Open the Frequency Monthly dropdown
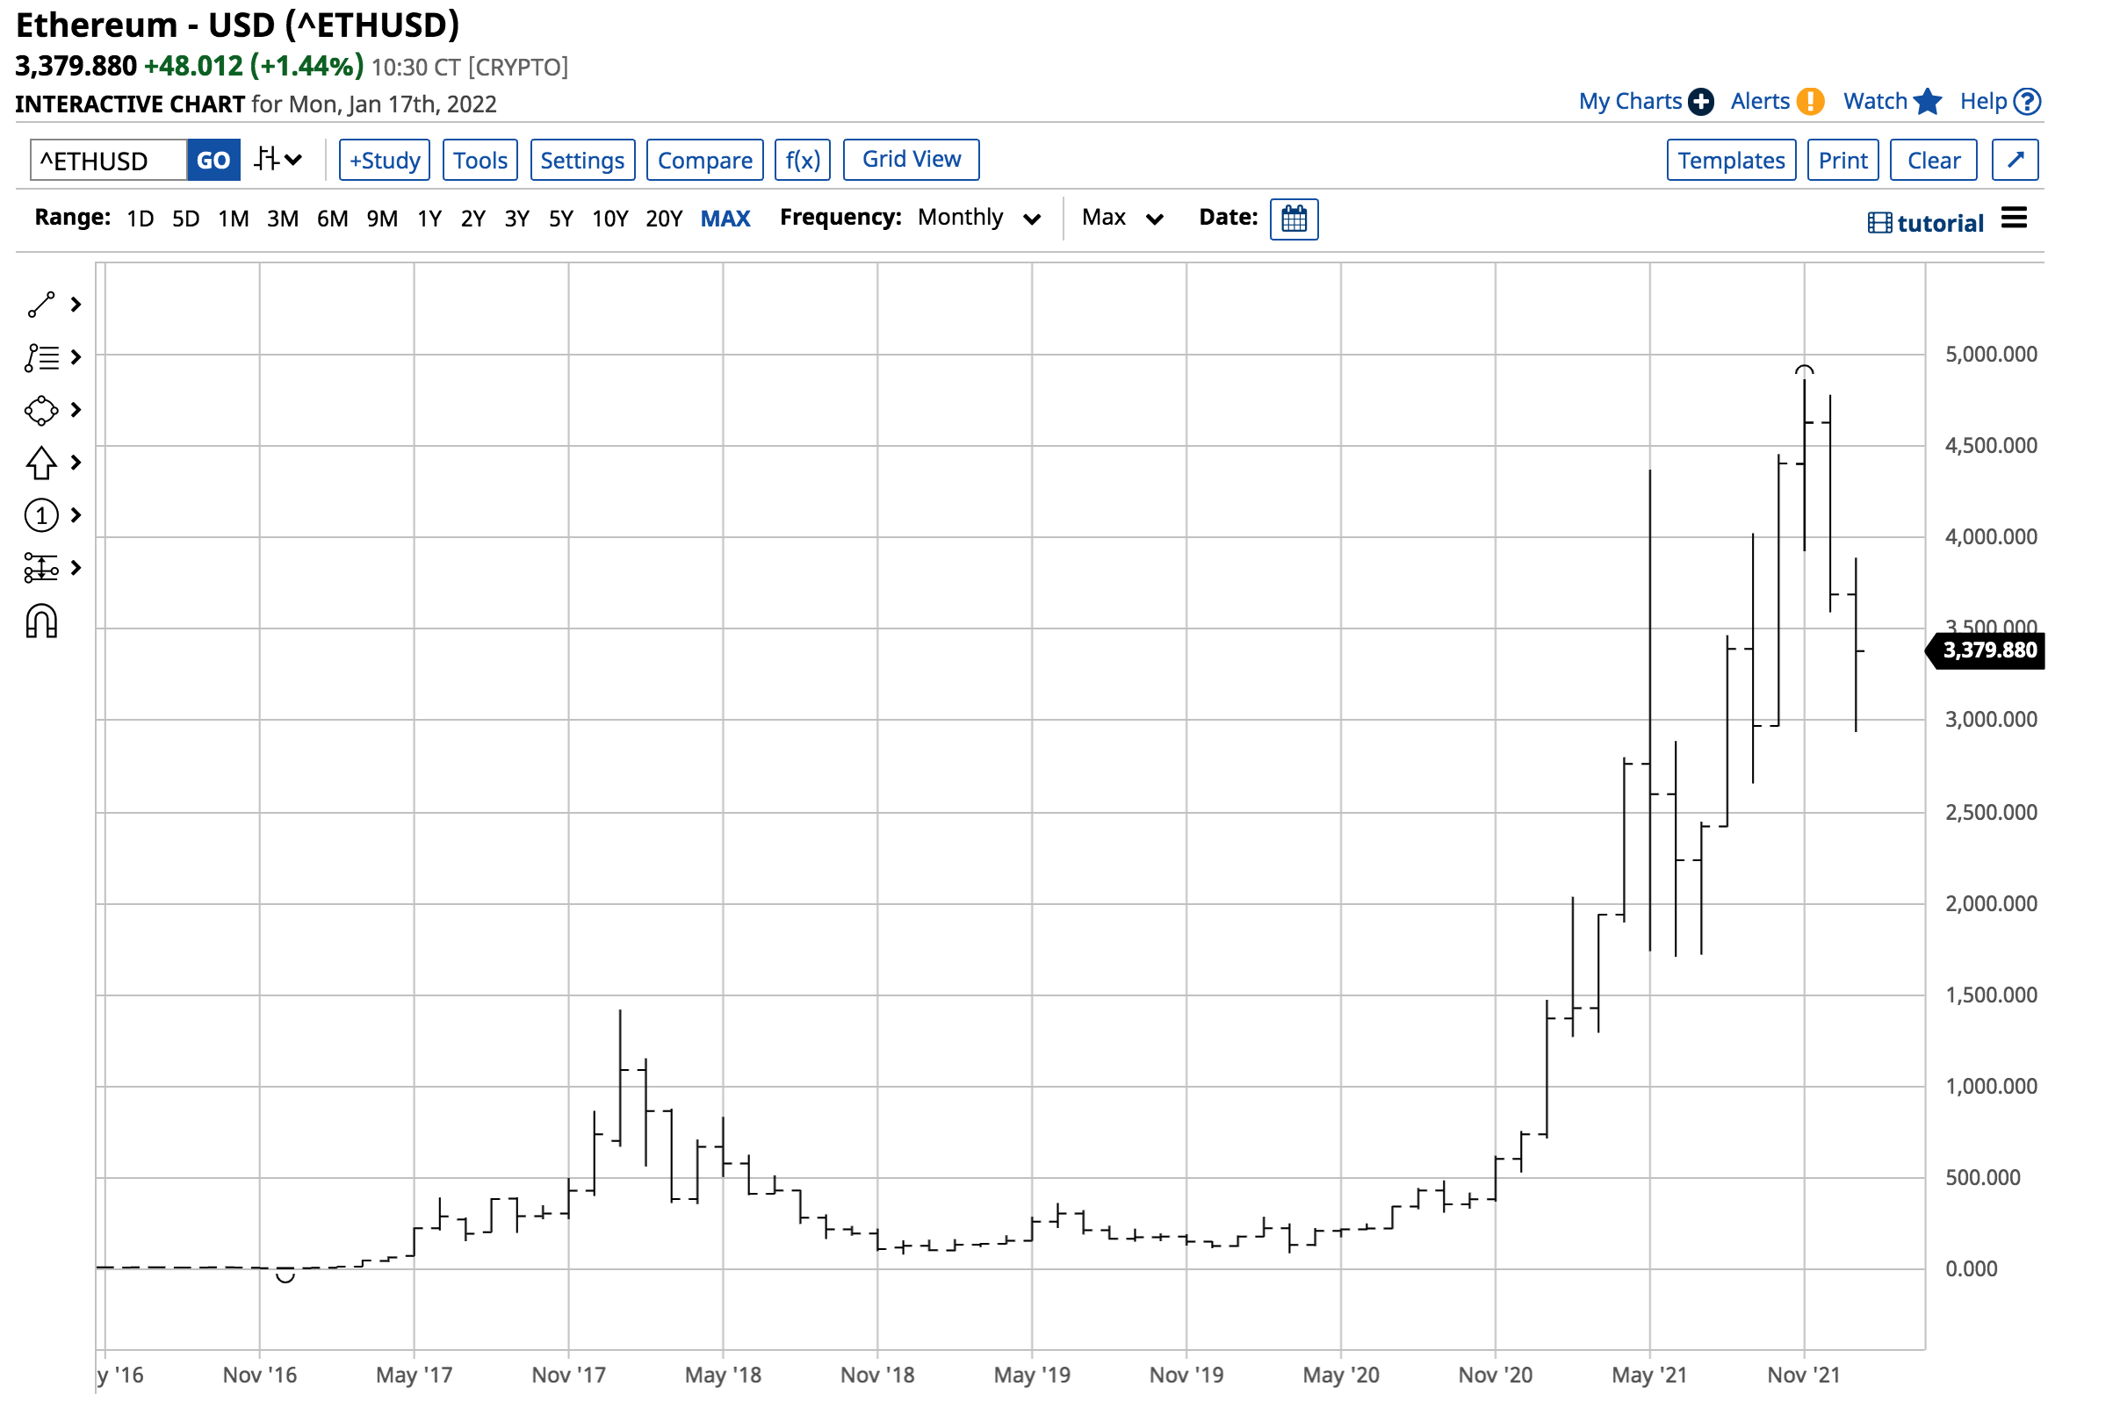Viewport: 2120px width, 1415px height. click(x=978, y=219)
